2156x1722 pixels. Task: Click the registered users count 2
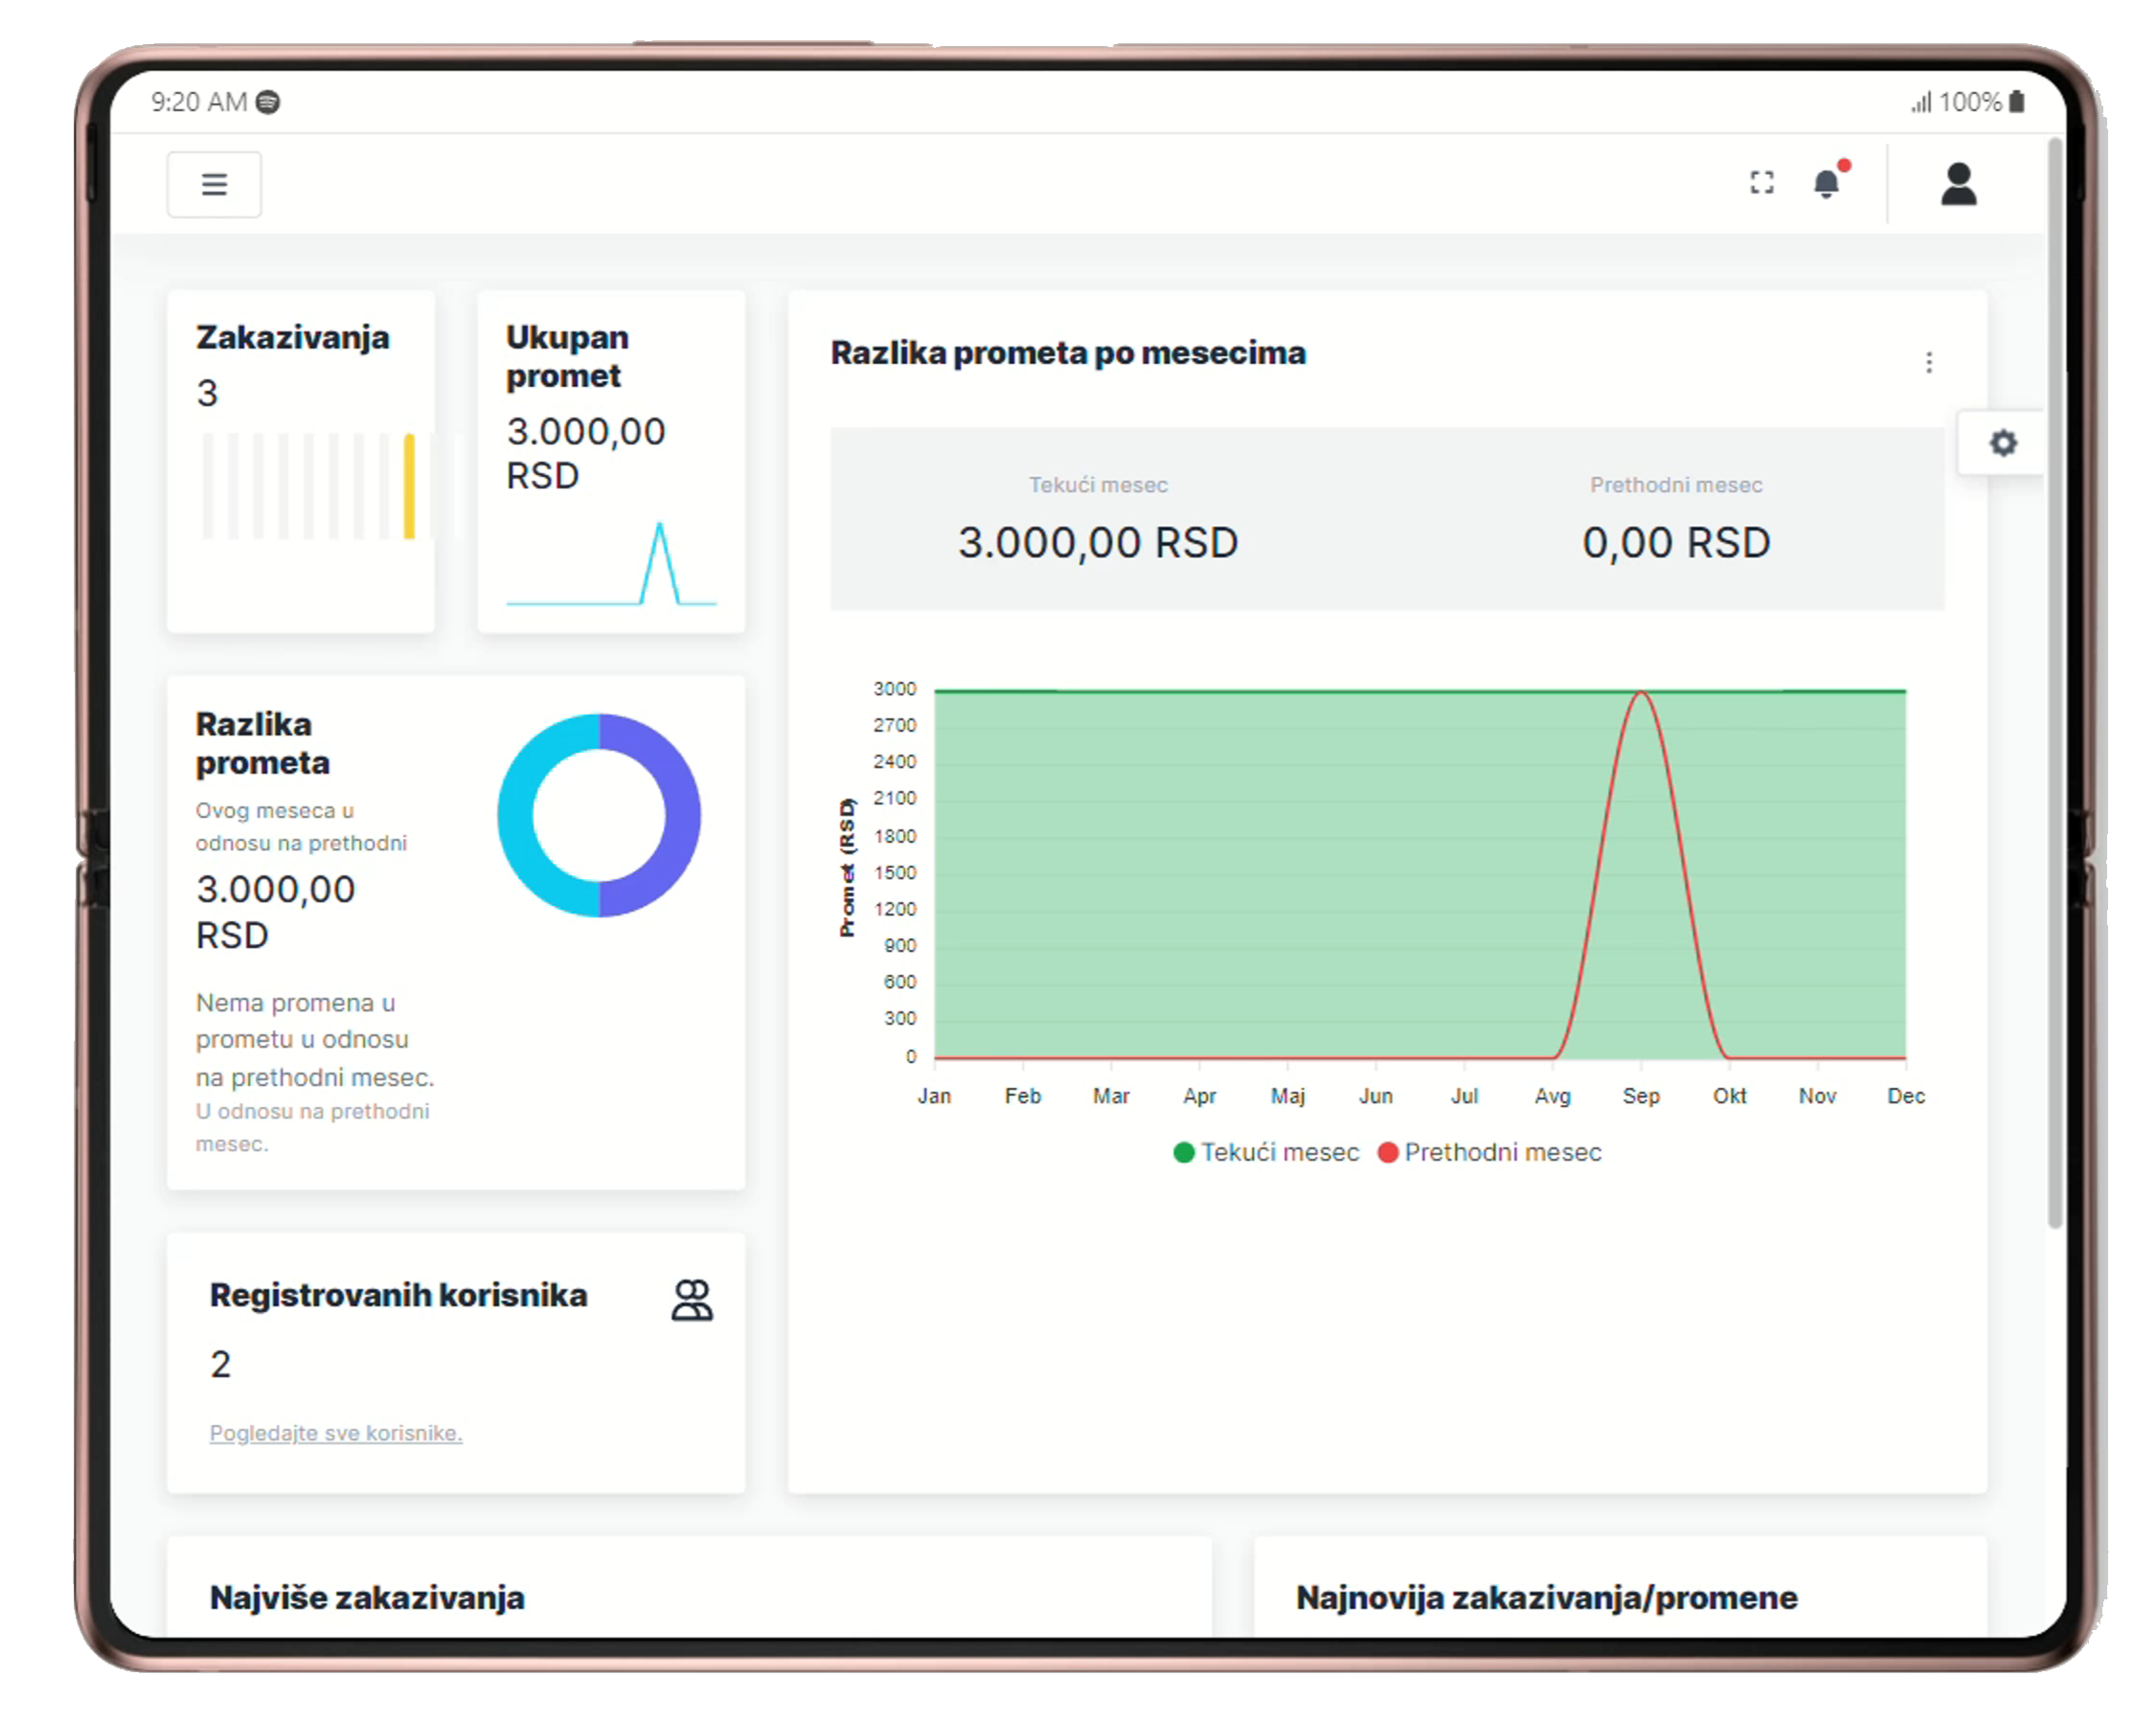(220, 1364)
